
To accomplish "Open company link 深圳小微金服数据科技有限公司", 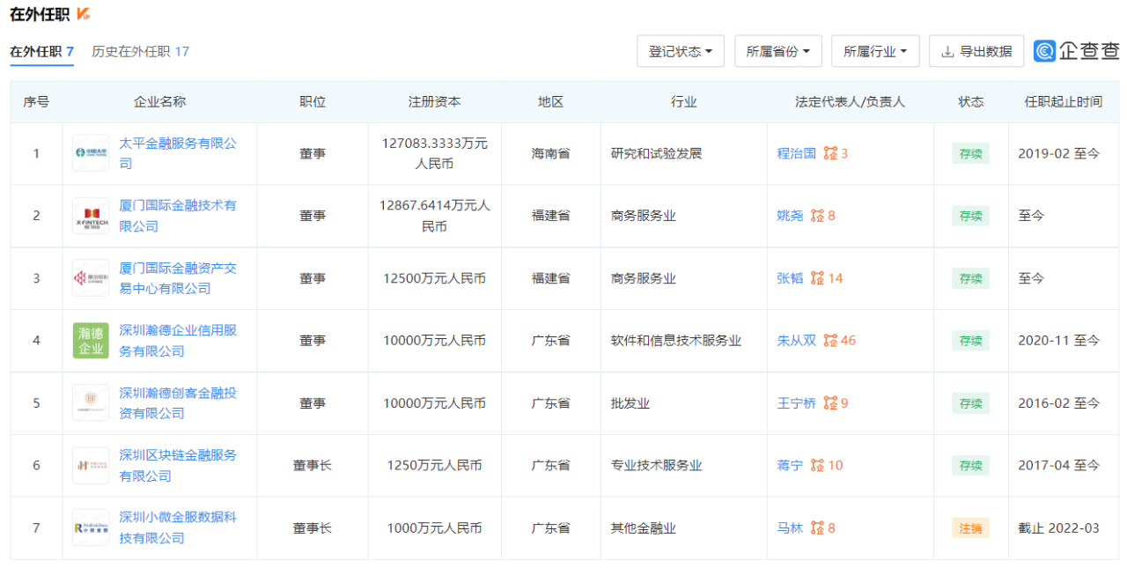I will coord(178,527).
